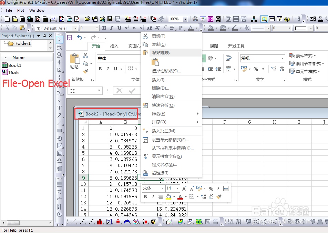This screenshot has width=328, height=233.
Task: Click the format painter in mini toolbar
Action: pyautogui.click(x=219, y=196)
